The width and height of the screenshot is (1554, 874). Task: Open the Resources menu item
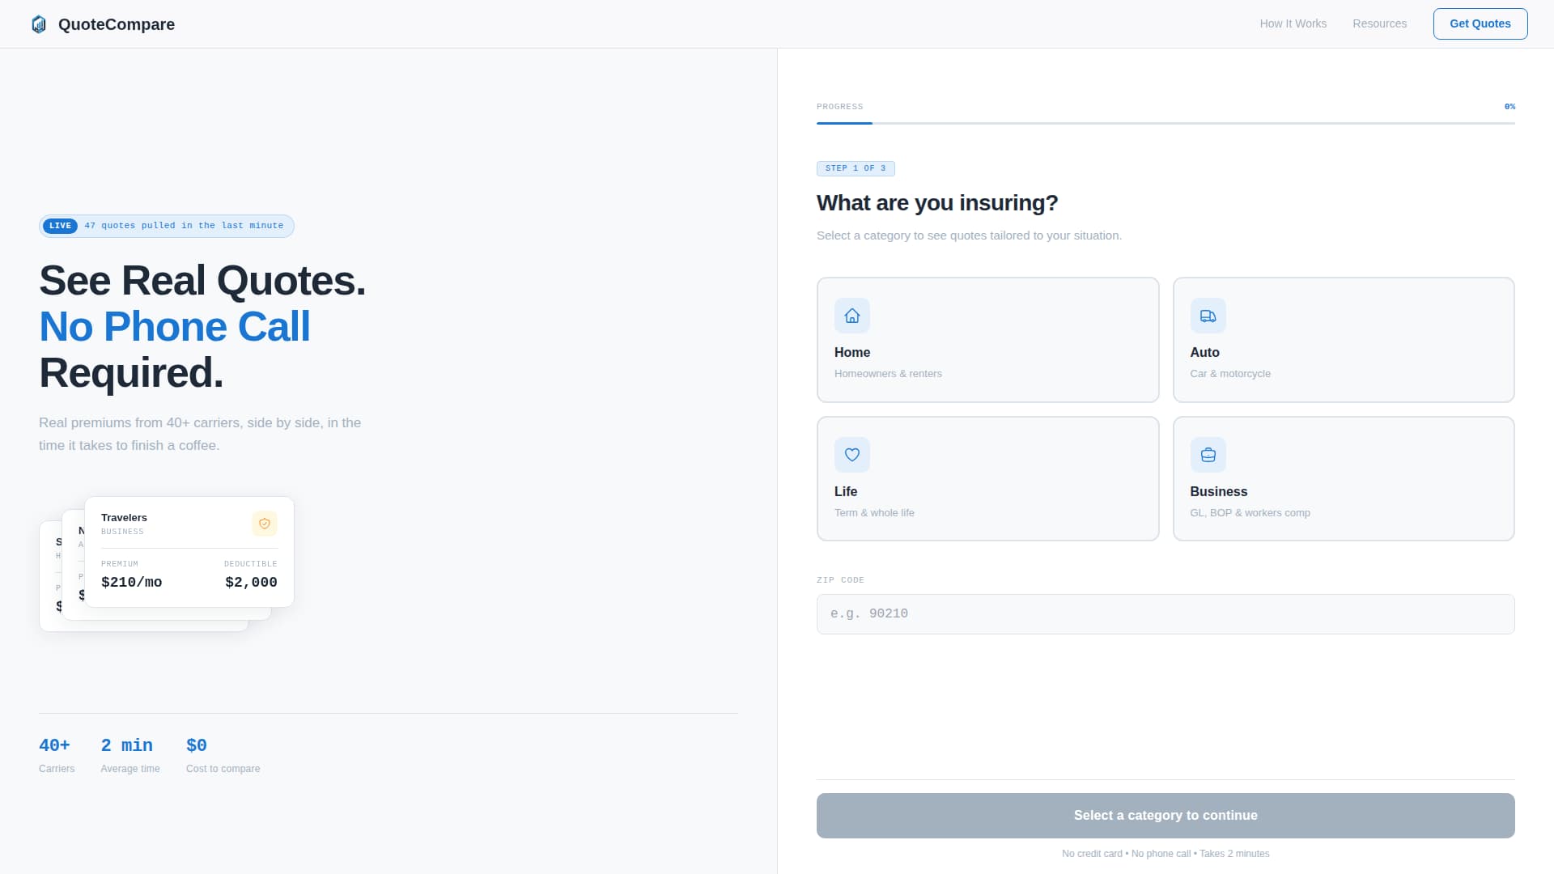pyautogui.click(x=1379, y=23)
